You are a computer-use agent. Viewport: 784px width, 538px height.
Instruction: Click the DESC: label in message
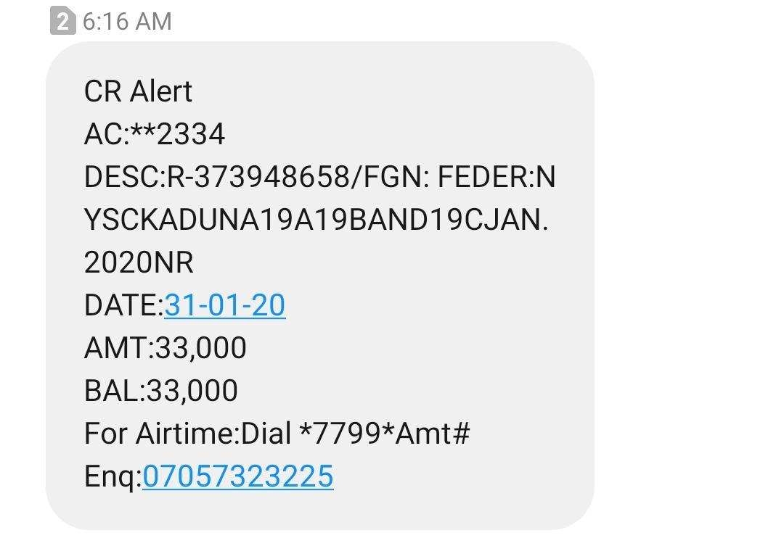pos(125,178)
